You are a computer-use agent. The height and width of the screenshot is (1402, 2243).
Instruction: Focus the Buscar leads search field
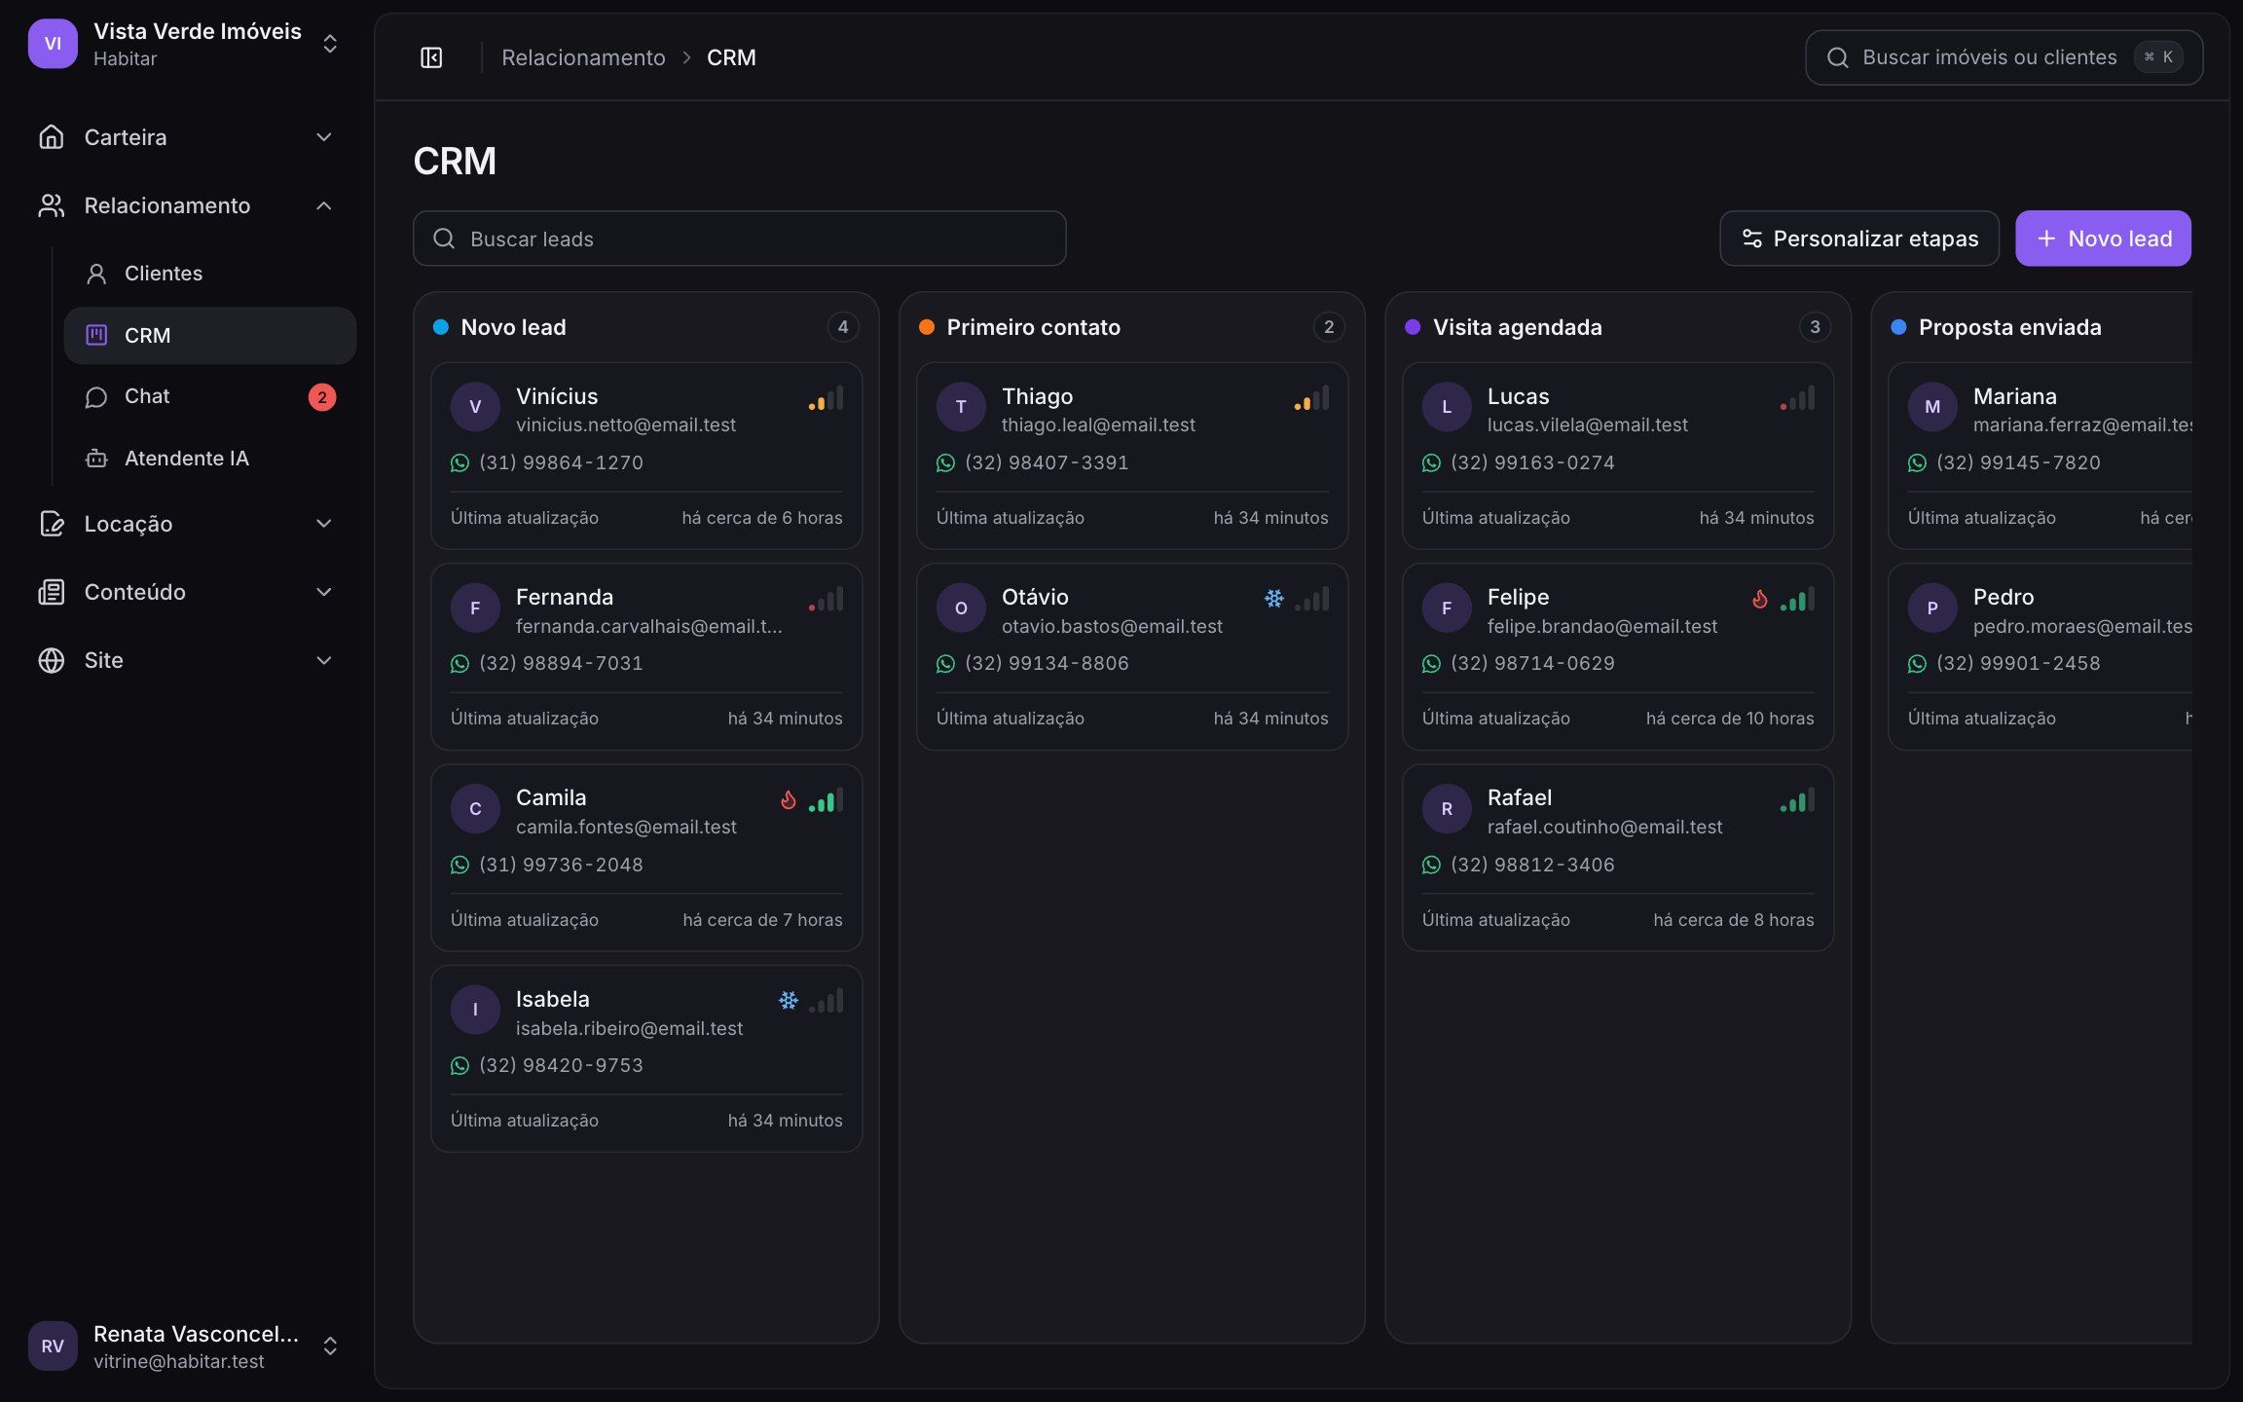coord(740,239)
